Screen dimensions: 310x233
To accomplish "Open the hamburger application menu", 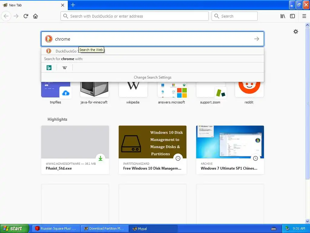I will tap(304, 16).
